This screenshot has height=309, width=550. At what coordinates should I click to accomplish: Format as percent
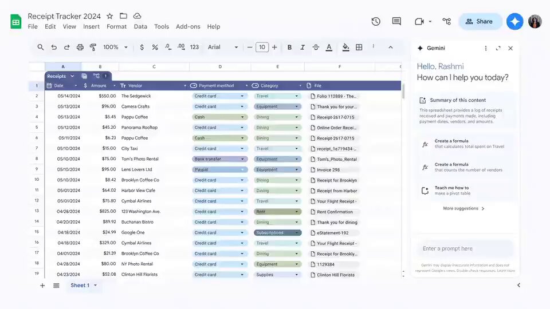155,47
